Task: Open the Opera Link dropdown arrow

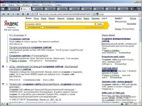Action: (4, 104)
